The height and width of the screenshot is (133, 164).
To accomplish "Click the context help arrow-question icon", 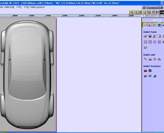I will pyautogui.click(x=157, y=12).
